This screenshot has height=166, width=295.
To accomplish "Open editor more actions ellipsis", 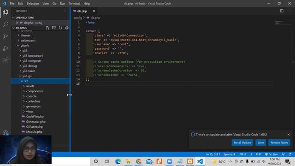I will (x=289, y=11).
